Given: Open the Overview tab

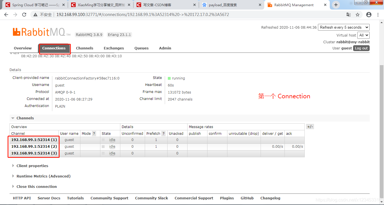Looking at the screenshot, I should point(23,48).
